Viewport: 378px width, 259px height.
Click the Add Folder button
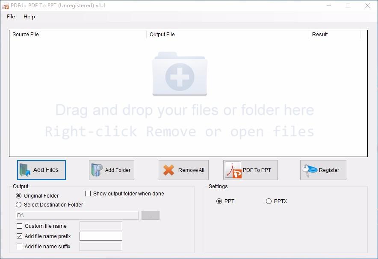(111, 170)
